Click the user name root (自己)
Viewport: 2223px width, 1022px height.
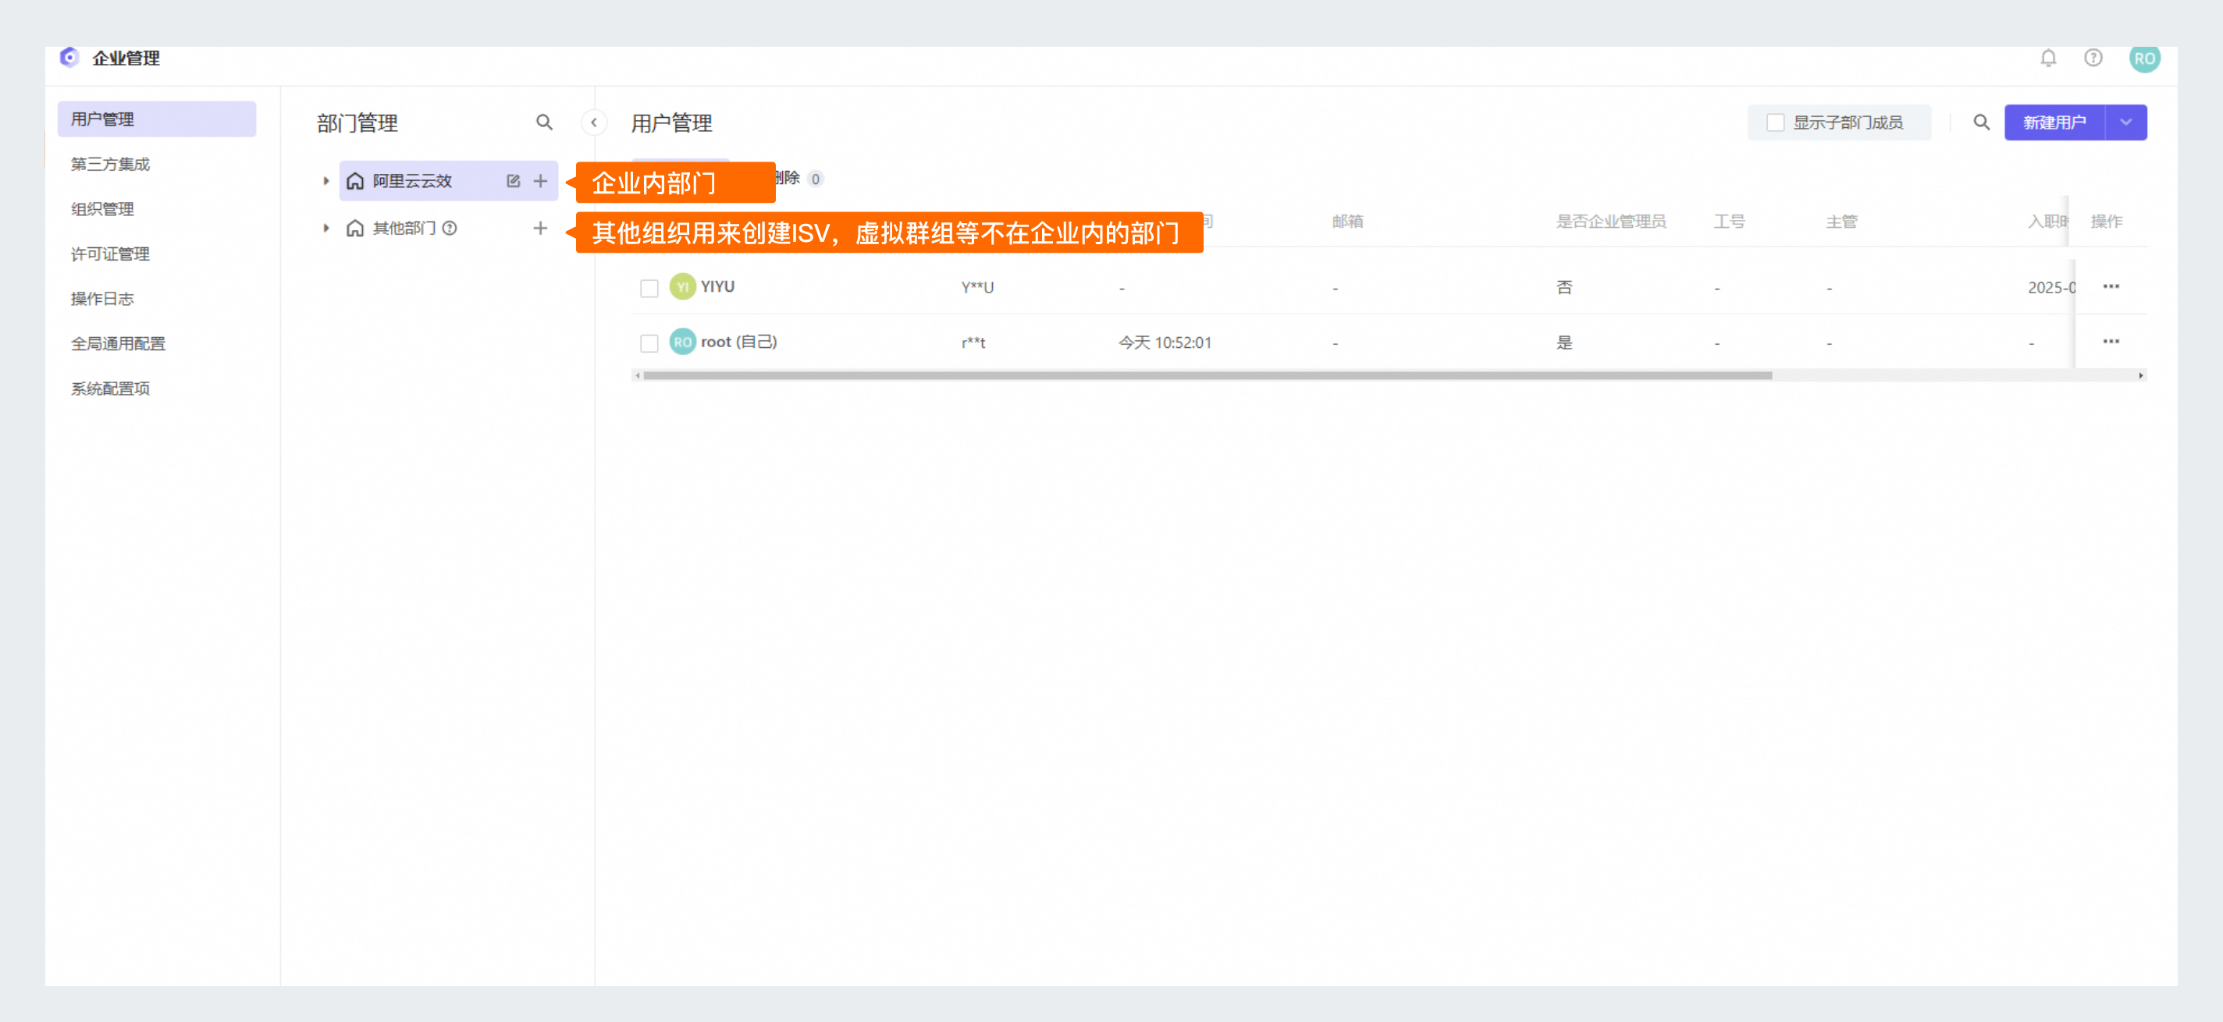click(738, 342)
